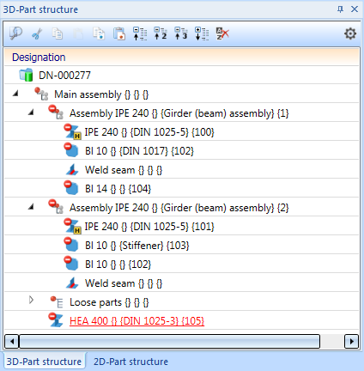The height and width of the screenshot is (371, 364).
Task: Collapse structure to level 1
Action: (x=140, y=33)
